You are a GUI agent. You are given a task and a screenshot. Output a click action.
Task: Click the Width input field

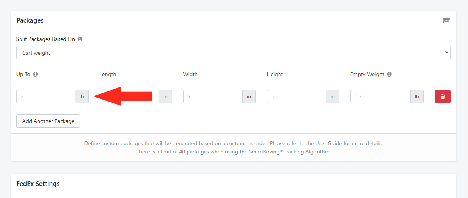coord(213,96)
